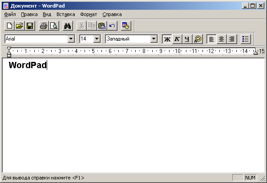
Task: Click the right indent marker on ruler
Action: pyautogui.click(x=255, y=53)
